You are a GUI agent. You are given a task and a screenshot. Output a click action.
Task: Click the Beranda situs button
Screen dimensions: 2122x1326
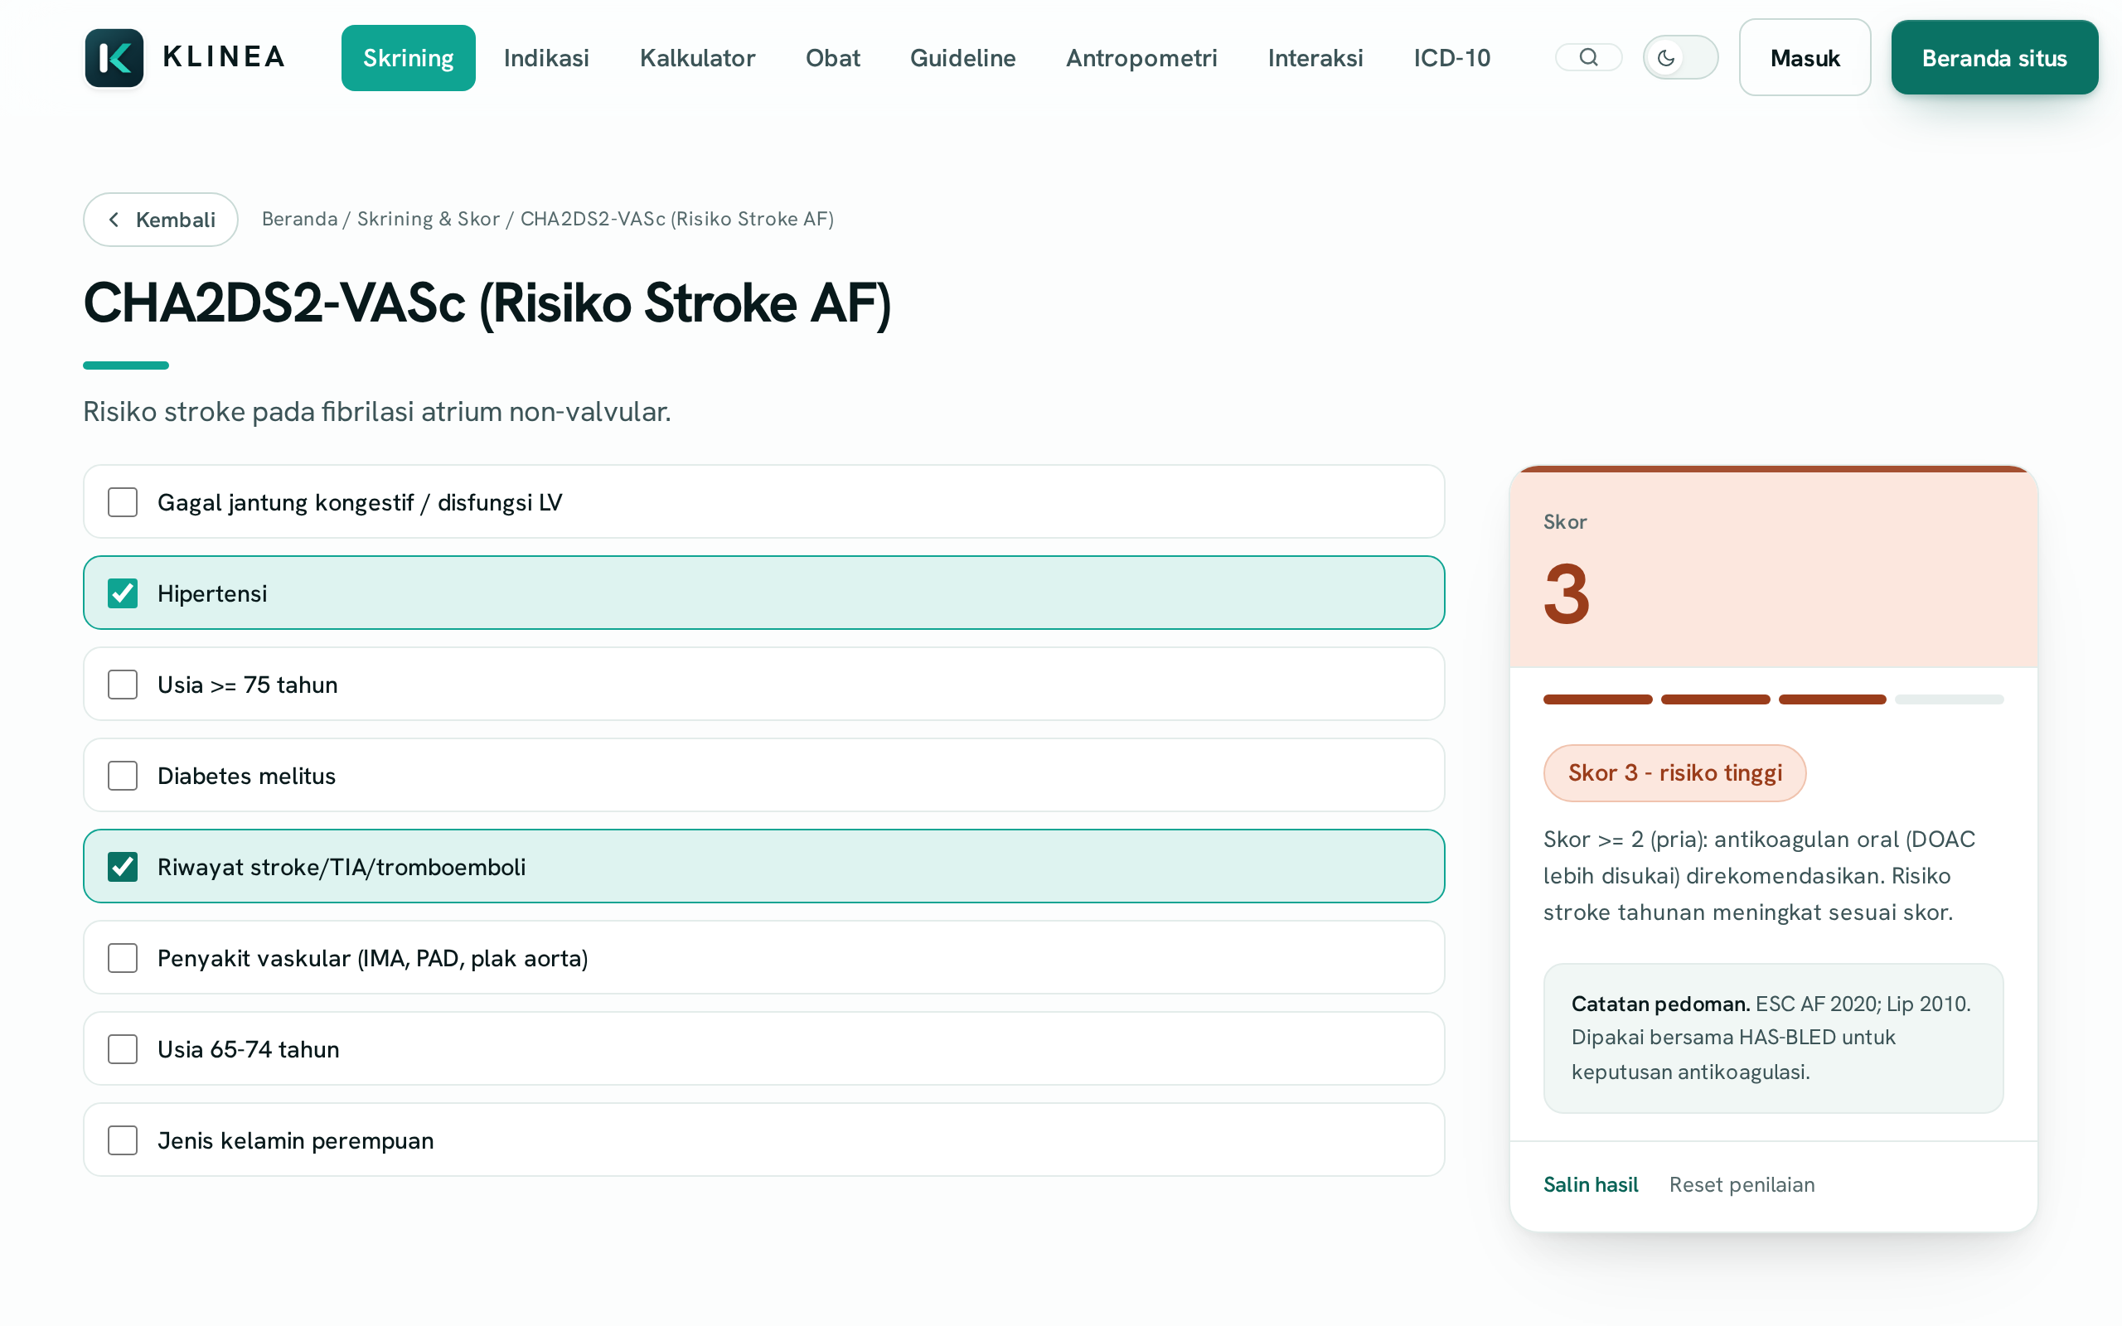pos(1994,58)
